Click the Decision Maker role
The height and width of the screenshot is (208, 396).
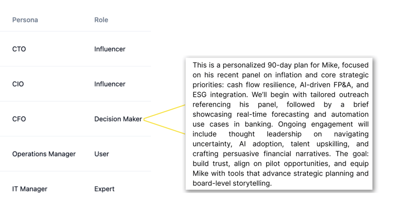[x=118, y=119]
